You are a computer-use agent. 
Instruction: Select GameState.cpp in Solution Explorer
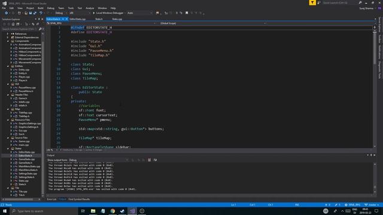pyautogui.click(x=26, y=159)
